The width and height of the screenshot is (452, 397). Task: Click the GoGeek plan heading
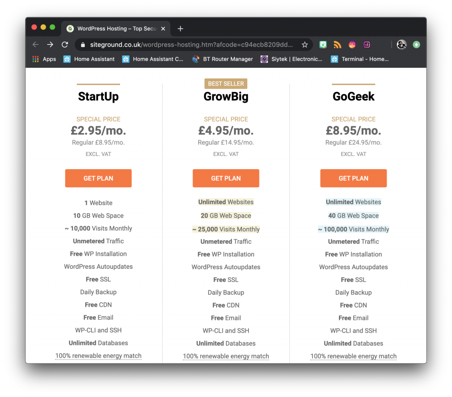click(354, 96)
